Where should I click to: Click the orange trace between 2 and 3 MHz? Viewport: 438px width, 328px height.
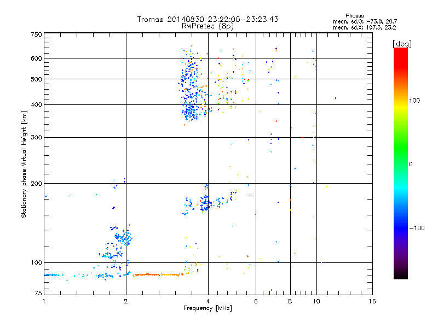point(158,275)
